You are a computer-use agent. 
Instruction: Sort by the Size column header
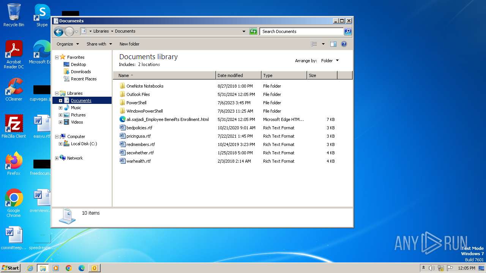pos(322,75)
